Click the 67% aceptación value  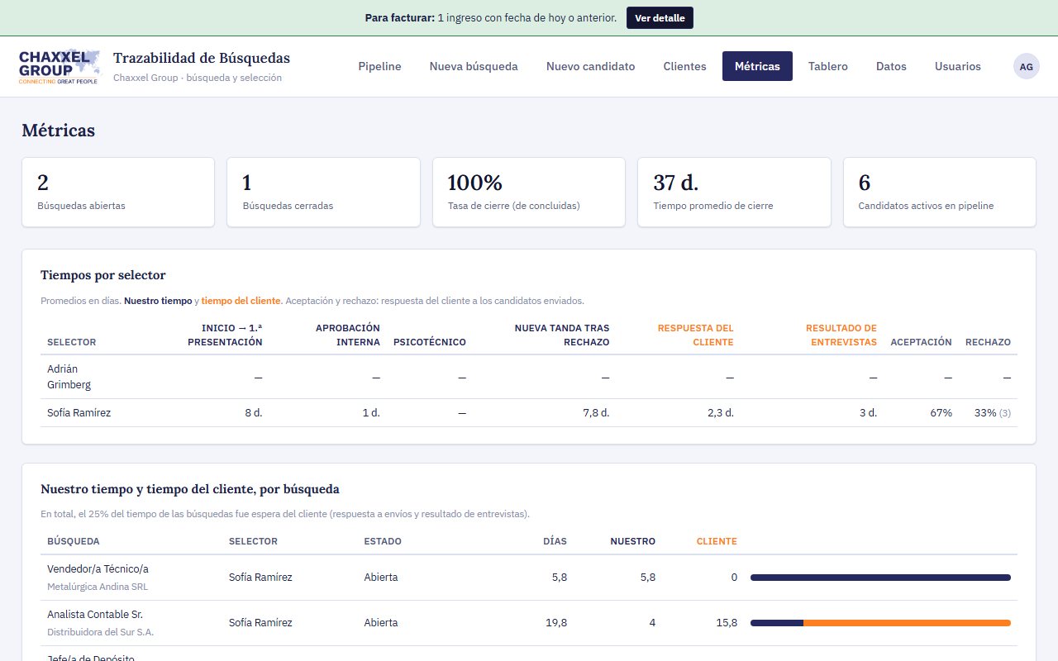coord(941,412)
